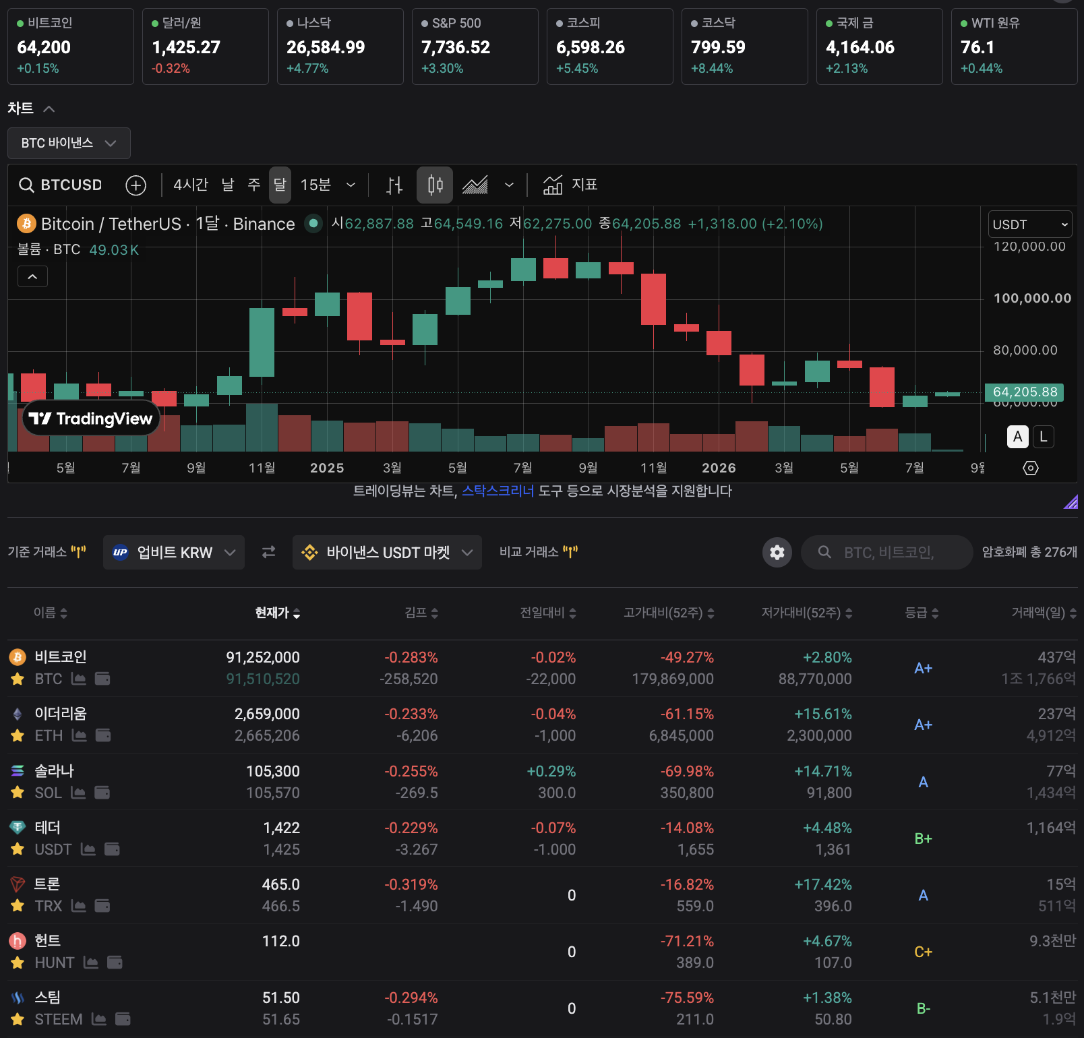
Task: Open chart axis settings hexagon icon
Action: 1031,468
